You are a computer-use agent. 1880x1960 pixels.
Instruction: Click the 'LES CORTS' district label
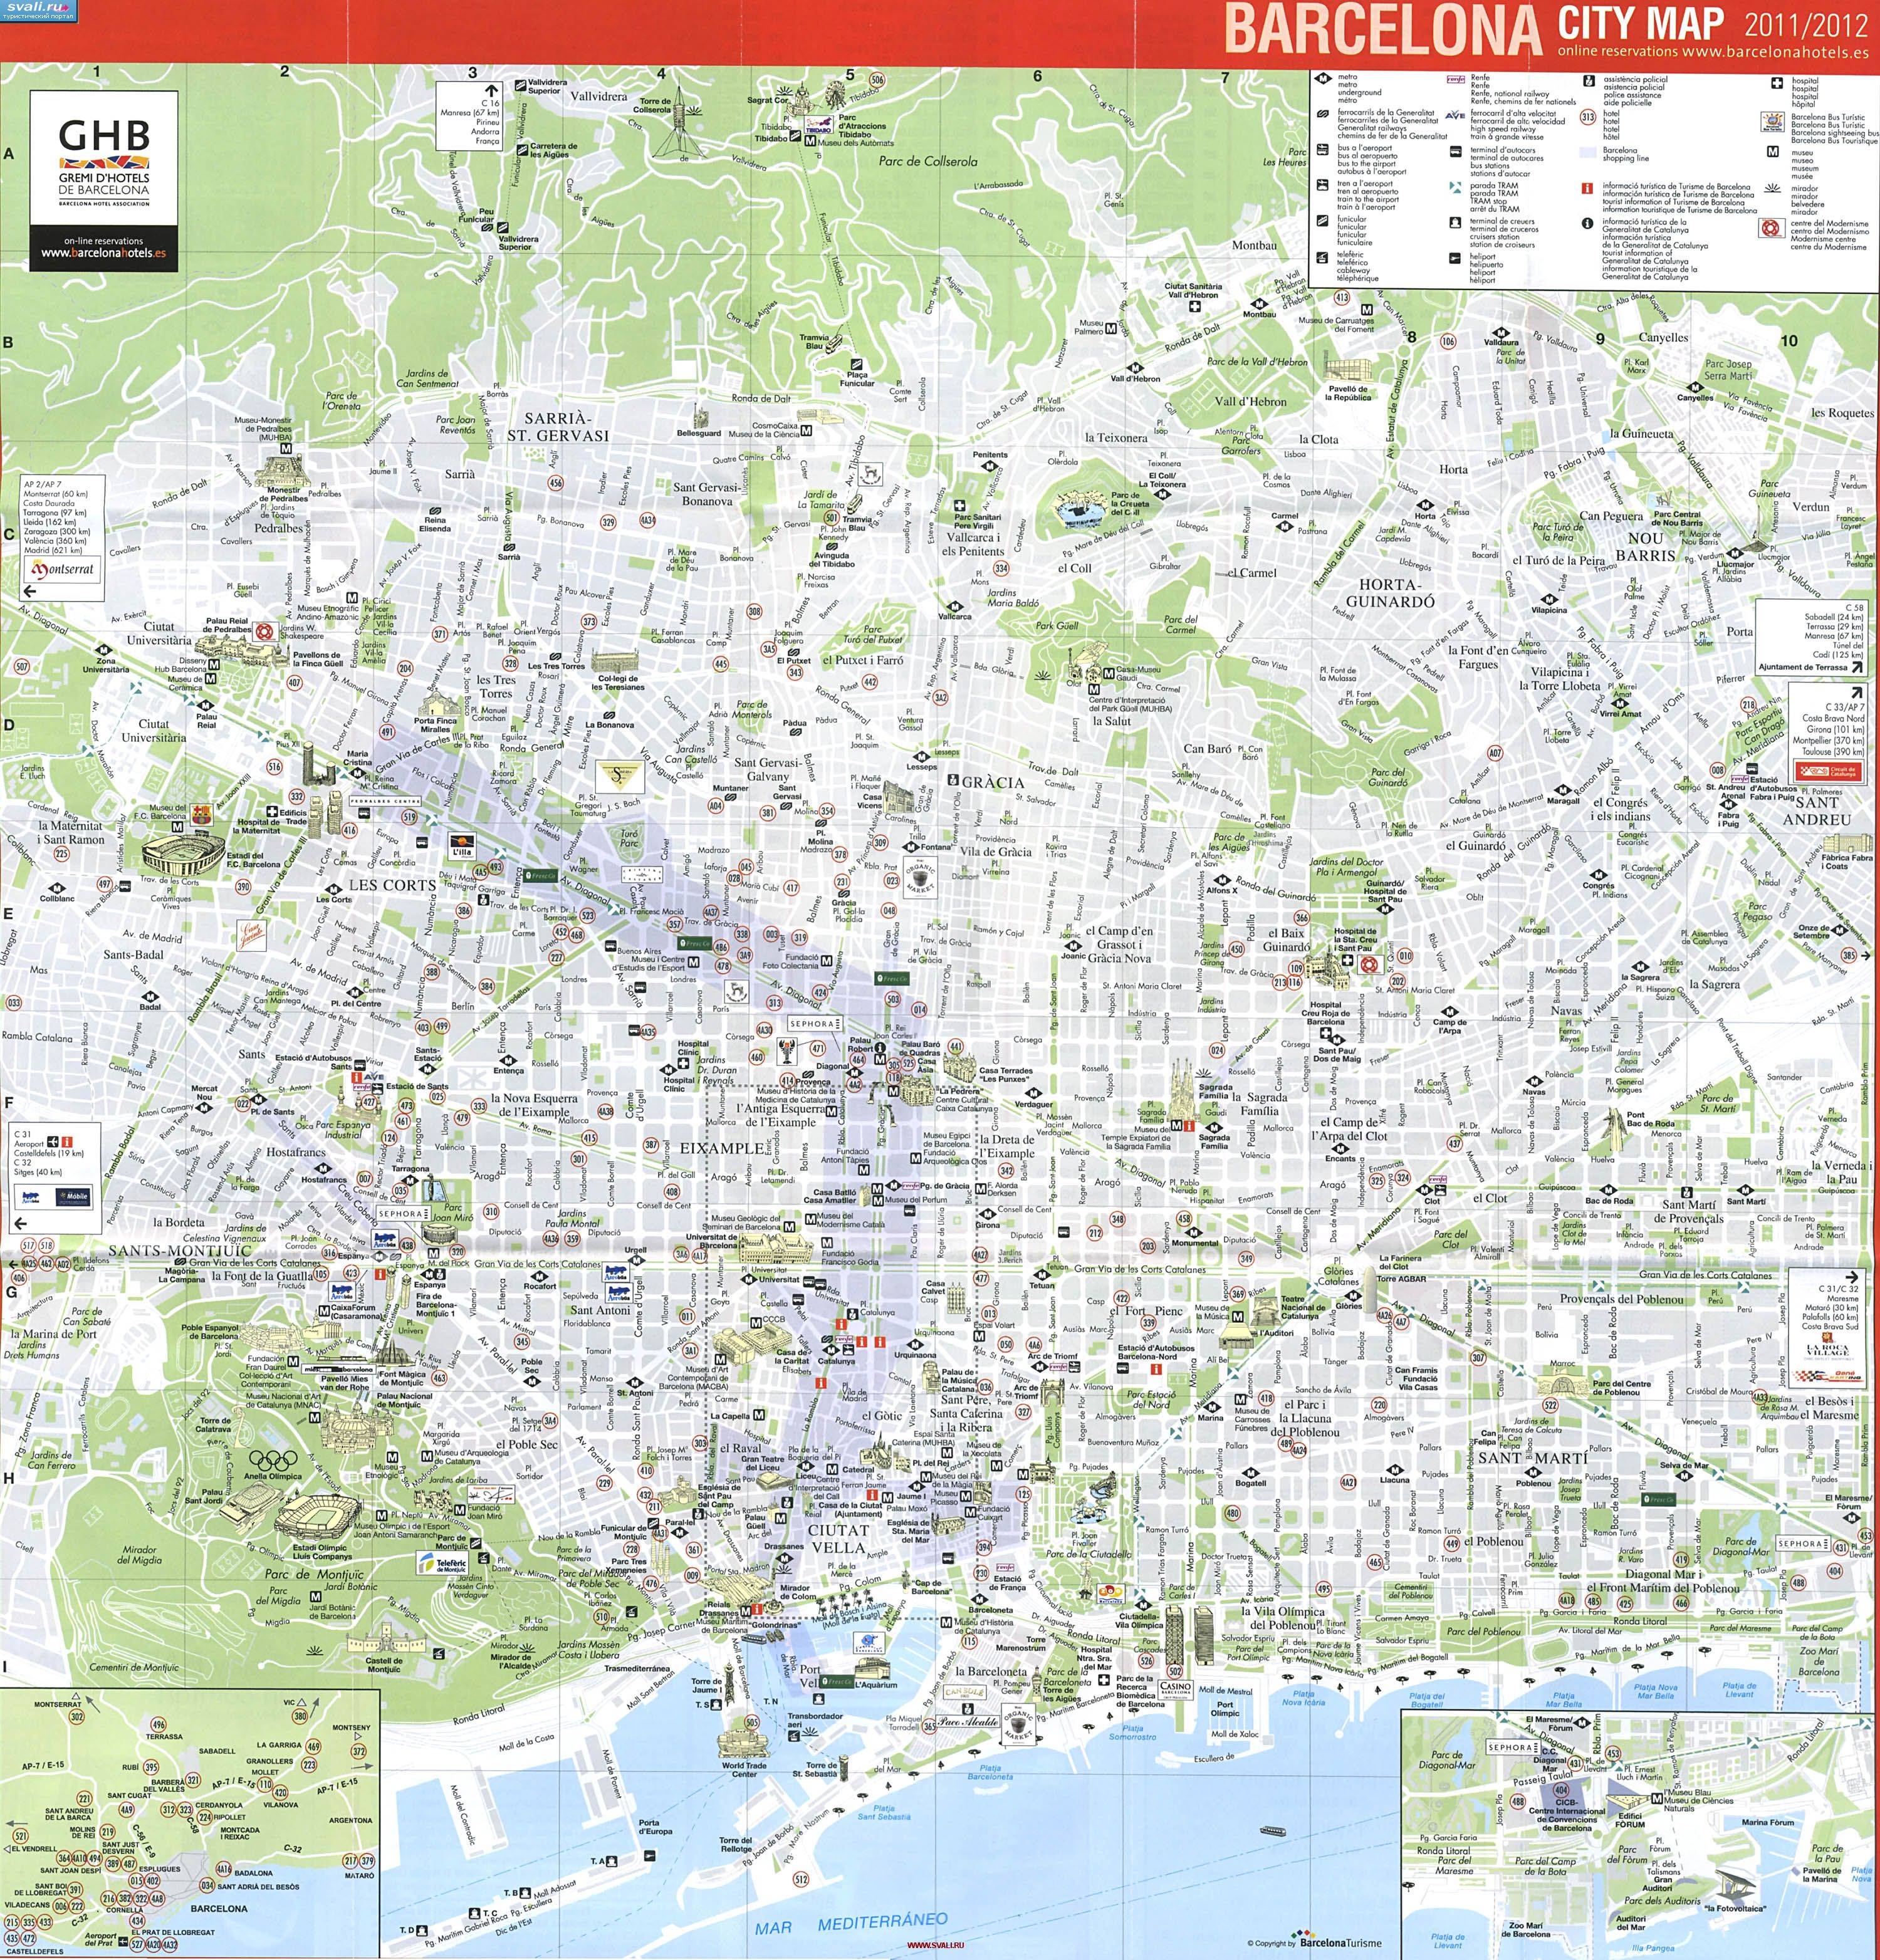click(x=392, y=885)
